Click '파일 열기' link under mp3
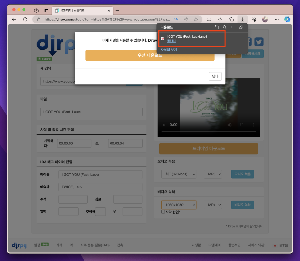 pyautogui.click(x=171, y=41)
